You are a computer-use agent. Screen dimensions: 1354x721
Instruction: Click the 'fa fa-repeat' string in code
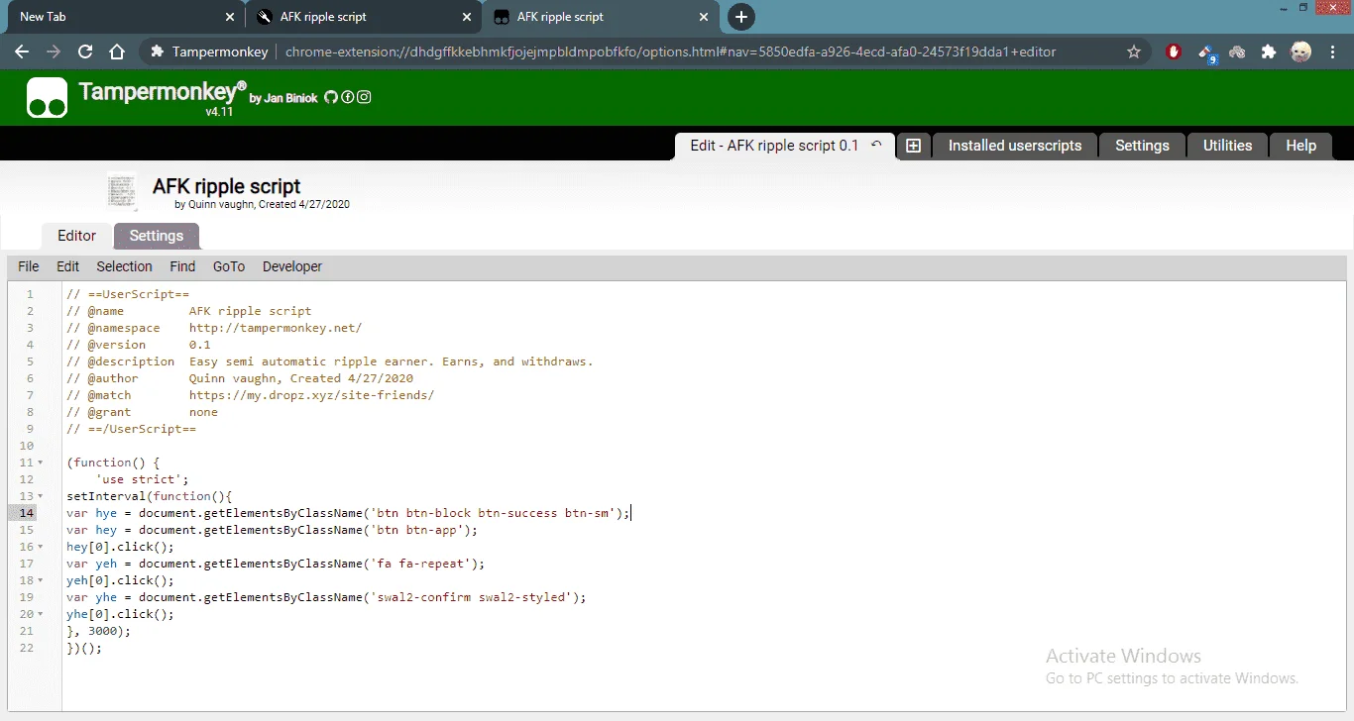[x=420, y=564]
